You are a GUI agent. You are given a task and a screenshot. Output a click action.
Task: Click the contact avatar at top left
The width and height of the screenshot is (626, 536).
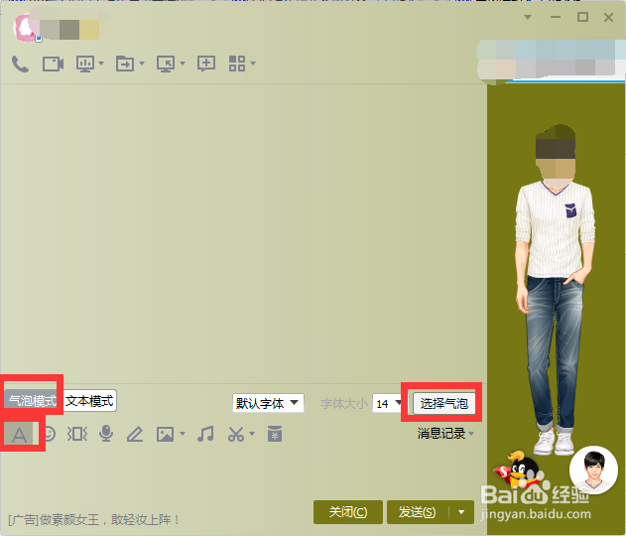[x=27, y=28]
